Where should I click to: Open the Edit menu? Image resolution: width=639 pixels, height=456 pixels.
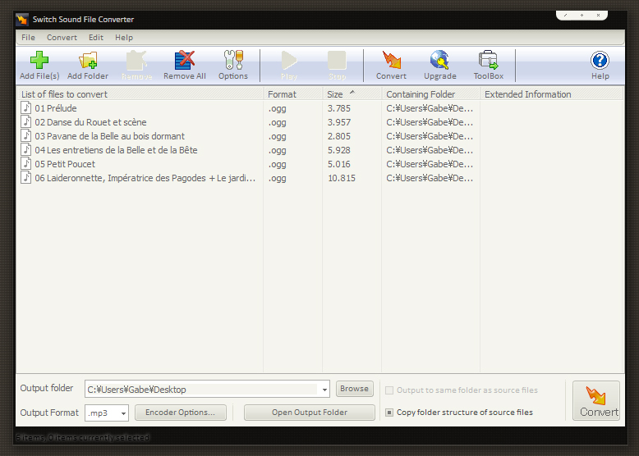coord(96,38)
